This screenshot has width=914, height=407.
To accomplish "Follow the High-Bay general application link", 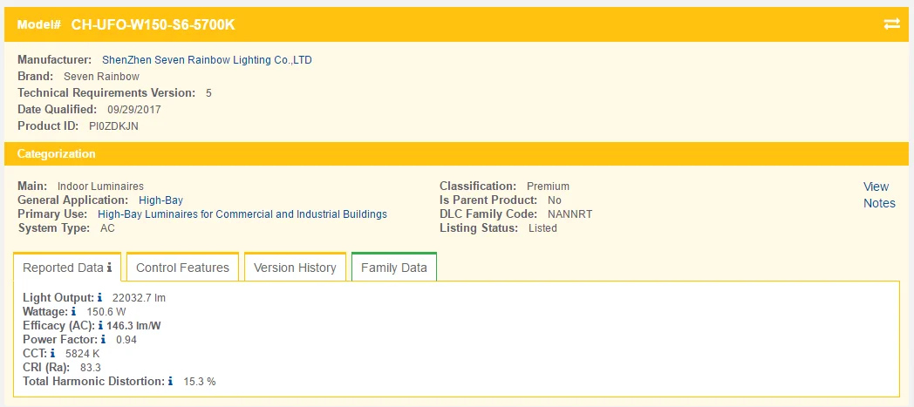I will click(x=160, y=200).
